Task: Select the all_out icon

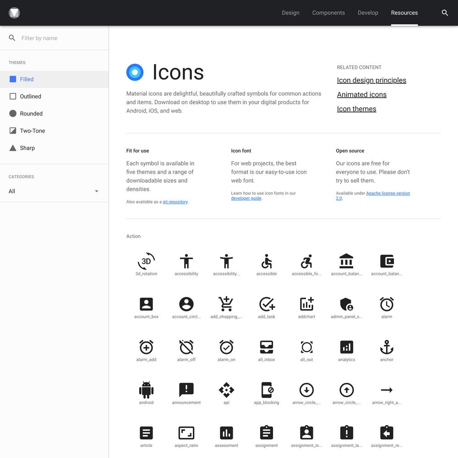Action: click(306, 347)
